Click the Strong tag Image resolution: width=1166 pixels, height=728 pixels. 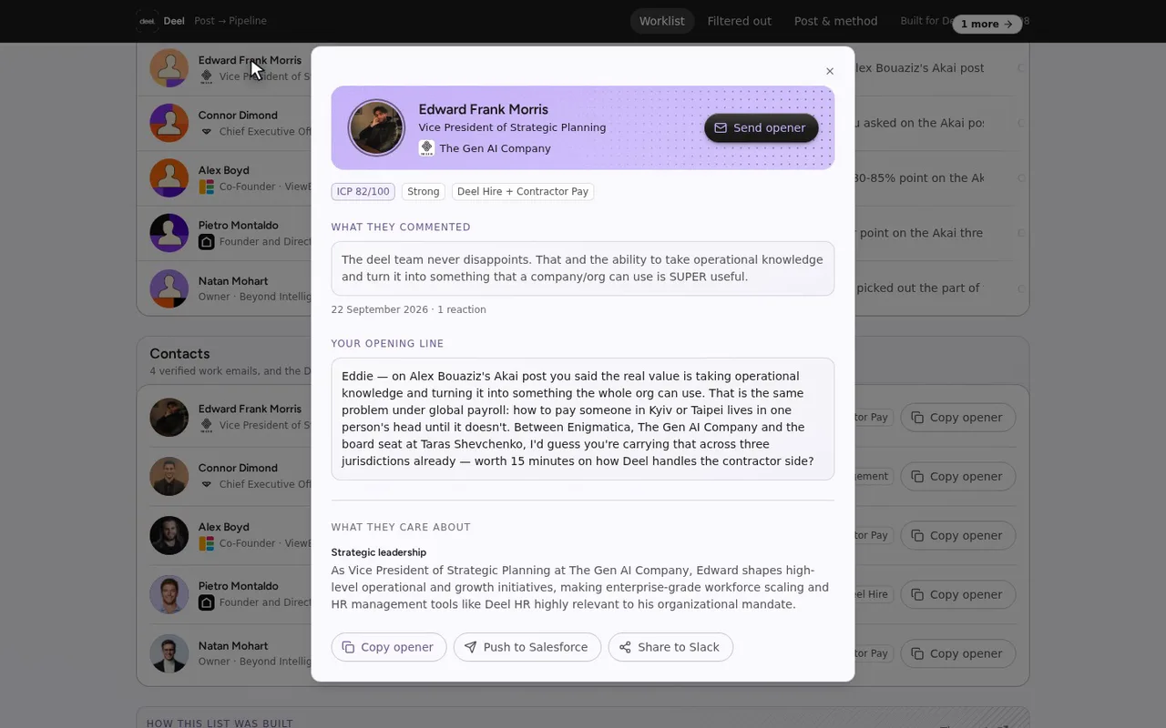pos(423,192)
